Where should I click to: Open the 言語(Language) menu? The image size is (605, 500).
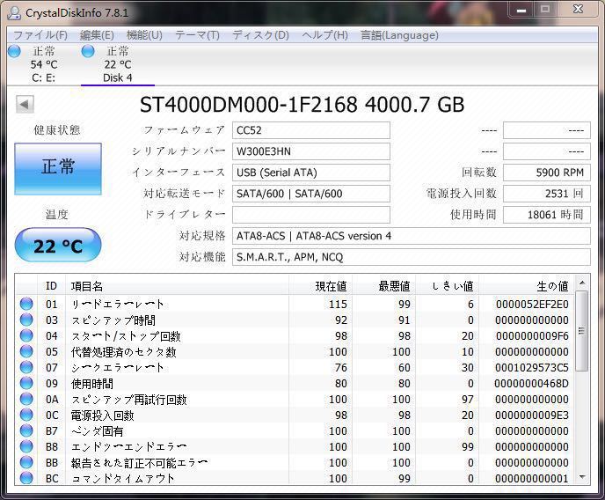click(399, 35)
